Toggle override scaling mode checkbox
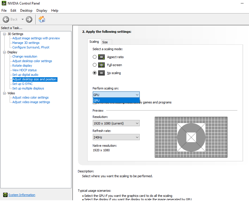 coord(95,103)
